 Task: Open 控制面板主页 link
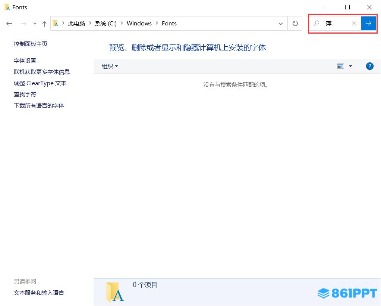coord(30,44)
